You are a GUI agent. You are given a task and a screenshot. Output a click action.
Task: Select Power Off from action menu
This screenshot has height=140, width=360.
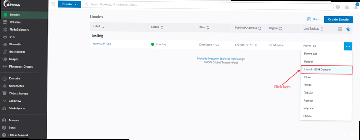(x=326, y=54)
